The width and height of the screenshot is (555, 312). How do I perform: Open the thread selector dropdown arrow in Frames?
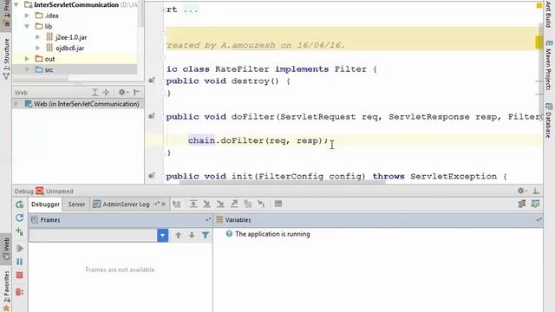point(162,235)
